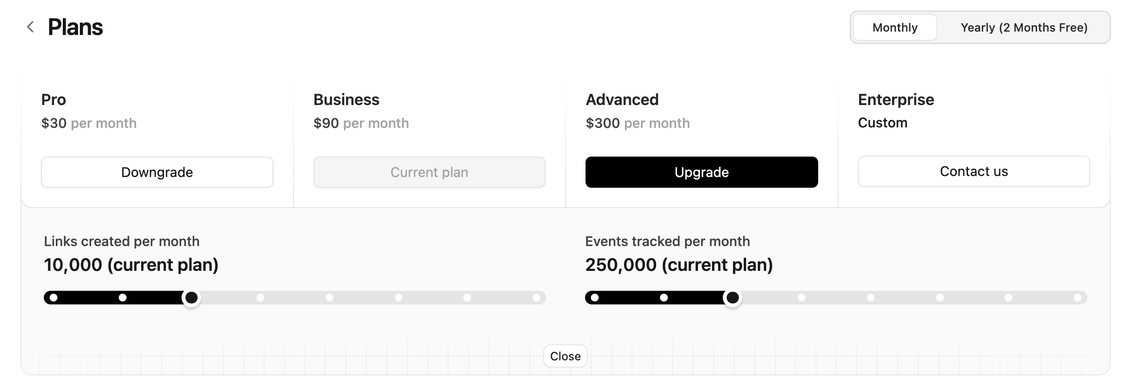Contact us about the Enterprise plan
This screenshot has width=1136, height=390.
coord(973,171)
